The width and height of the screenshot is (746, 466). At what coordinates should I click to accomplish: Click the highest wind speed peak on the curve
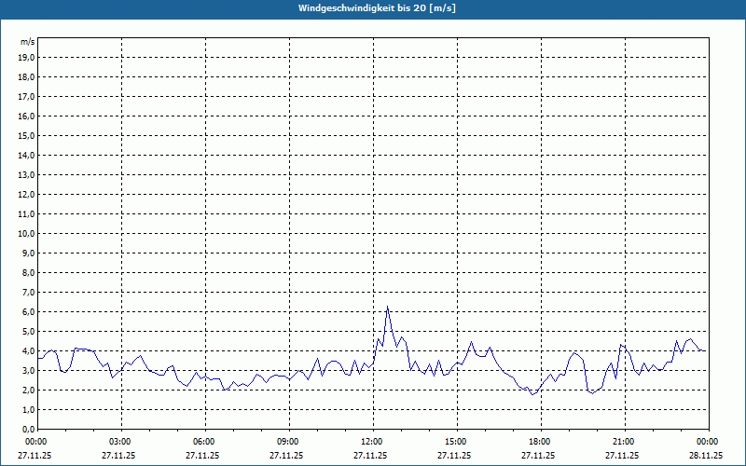[387, 307]
